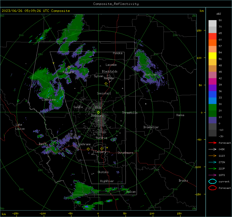Click the Okotoks label
The image size is (232, 217).
pyautogui.click(x=103, y=172)
